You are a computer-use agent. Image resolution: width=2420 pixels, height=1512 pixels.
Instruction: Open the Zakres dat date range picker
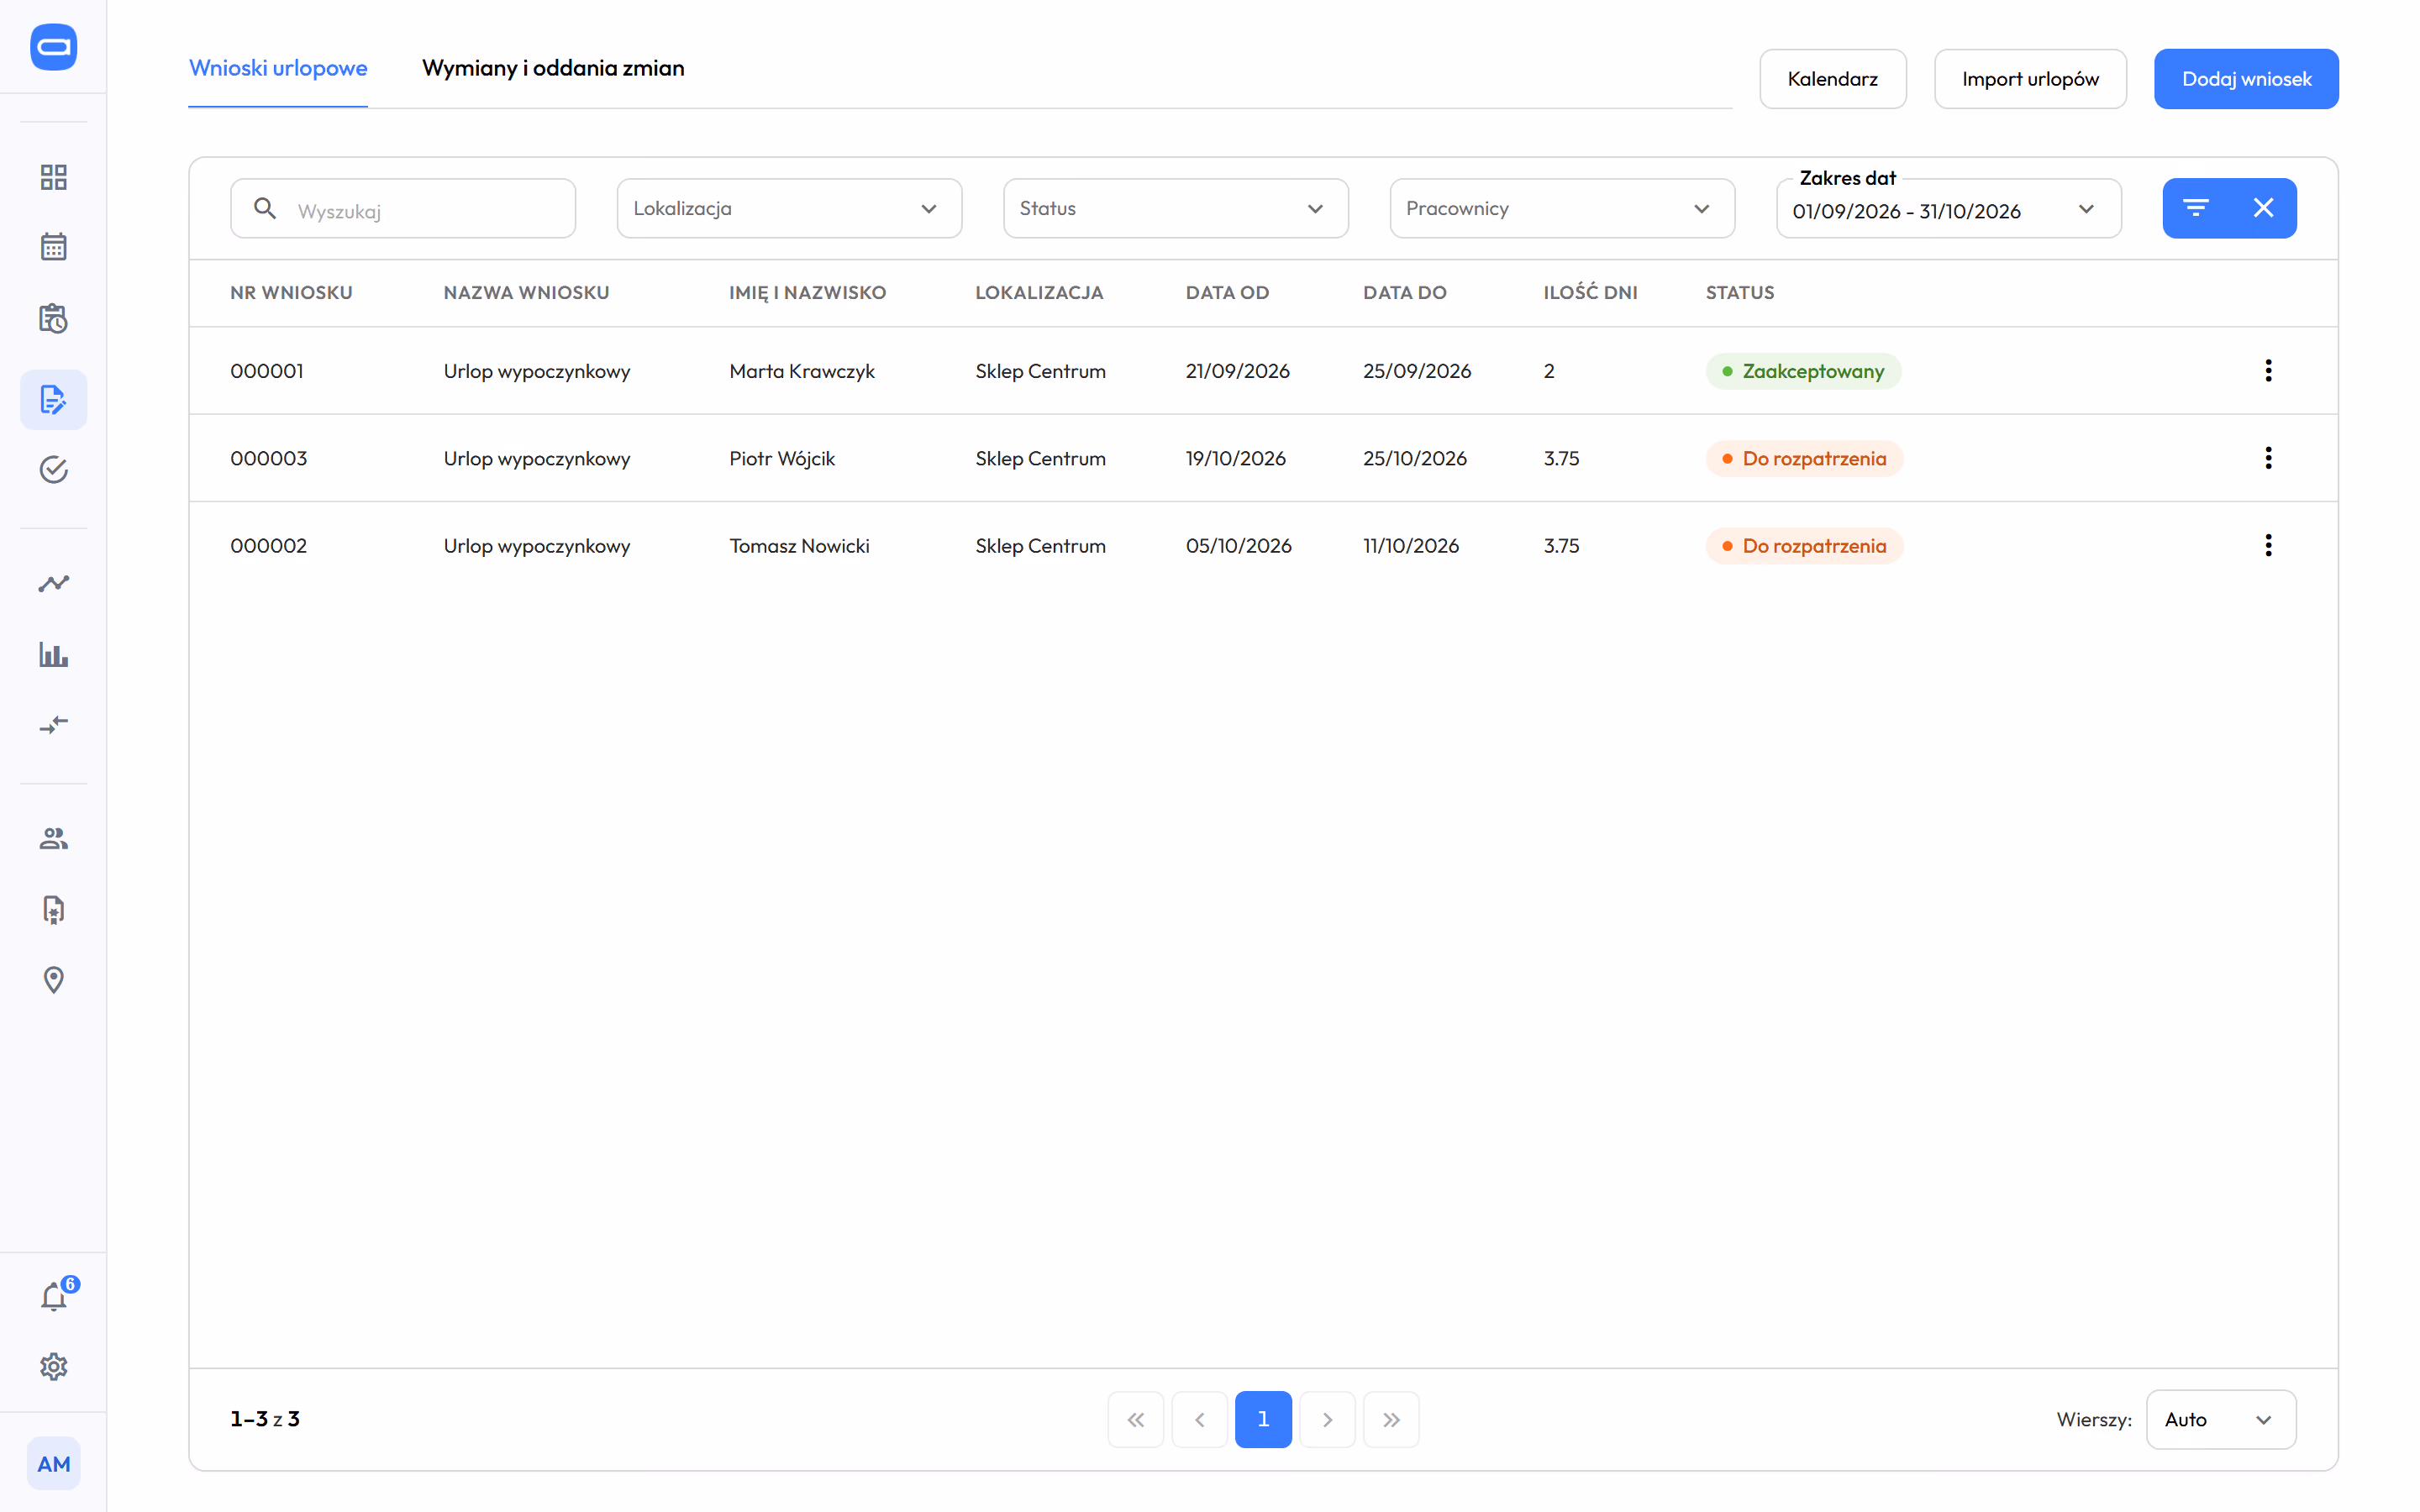pyautogui.click(x=1949, y=208)
